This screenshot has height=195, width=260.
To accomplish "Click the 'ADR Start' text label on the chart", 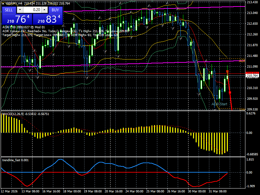I will coord(219,104).
